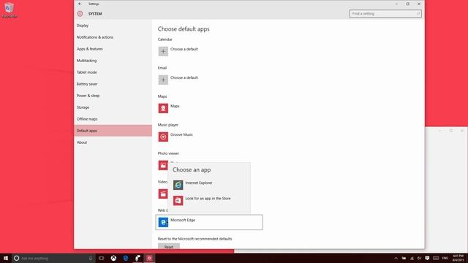Open Power & sleep settings
Viewport: 468px width, 263px height.
tap(113, 96)
